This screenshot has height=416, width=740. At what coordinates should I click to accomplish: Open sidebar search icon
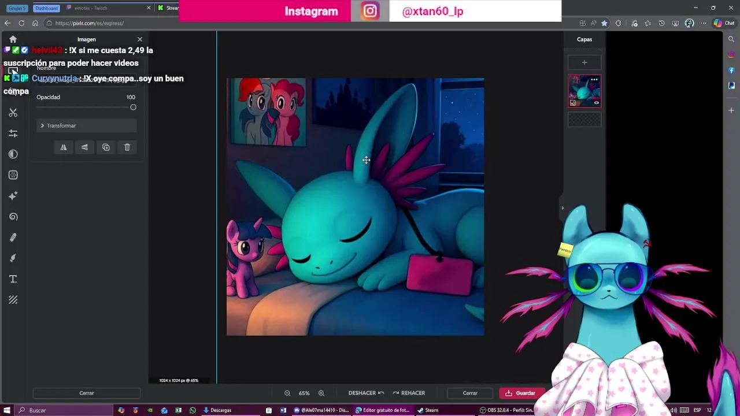point(731,39)
